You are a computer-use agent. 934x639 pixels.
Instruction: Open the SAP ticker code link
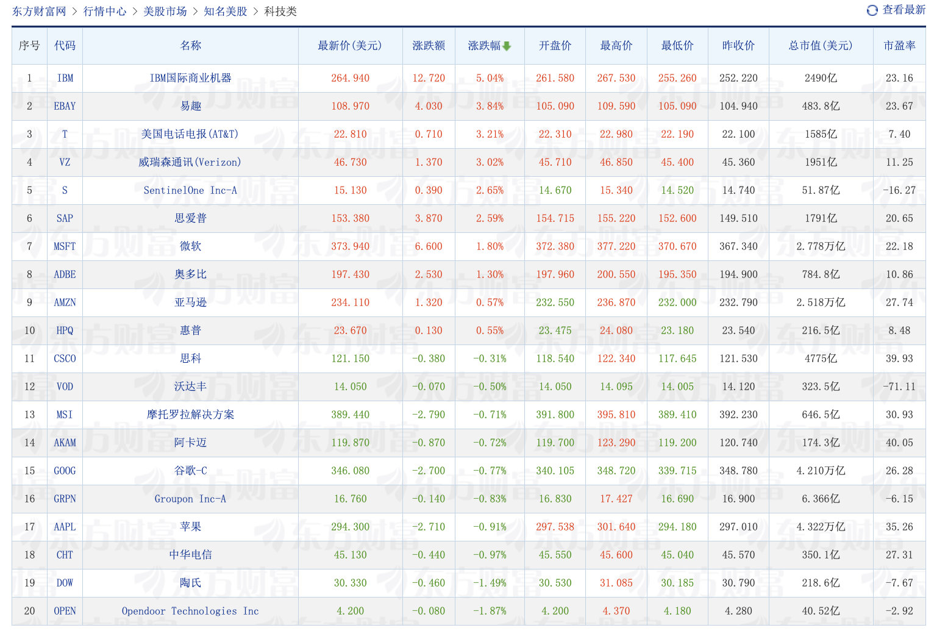click(65, 218)
